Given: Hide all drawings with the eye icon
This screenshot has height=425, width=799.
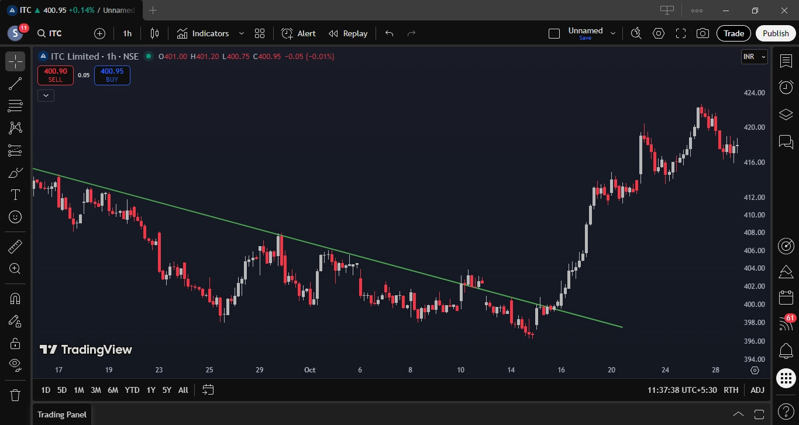Looking at the screenshot, I should [15, 365].
